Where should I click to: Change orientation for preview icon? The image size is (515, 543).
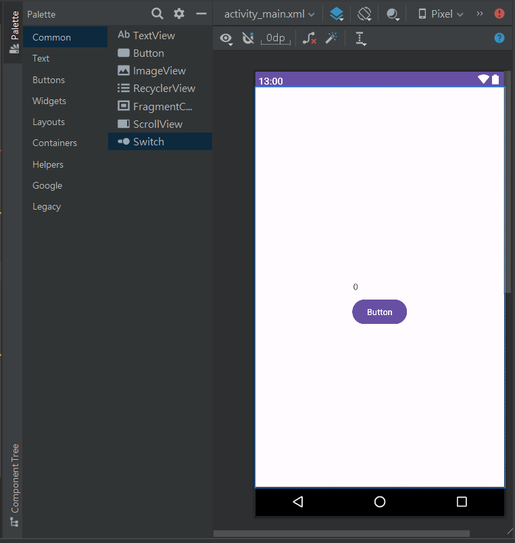pos(364,14)
